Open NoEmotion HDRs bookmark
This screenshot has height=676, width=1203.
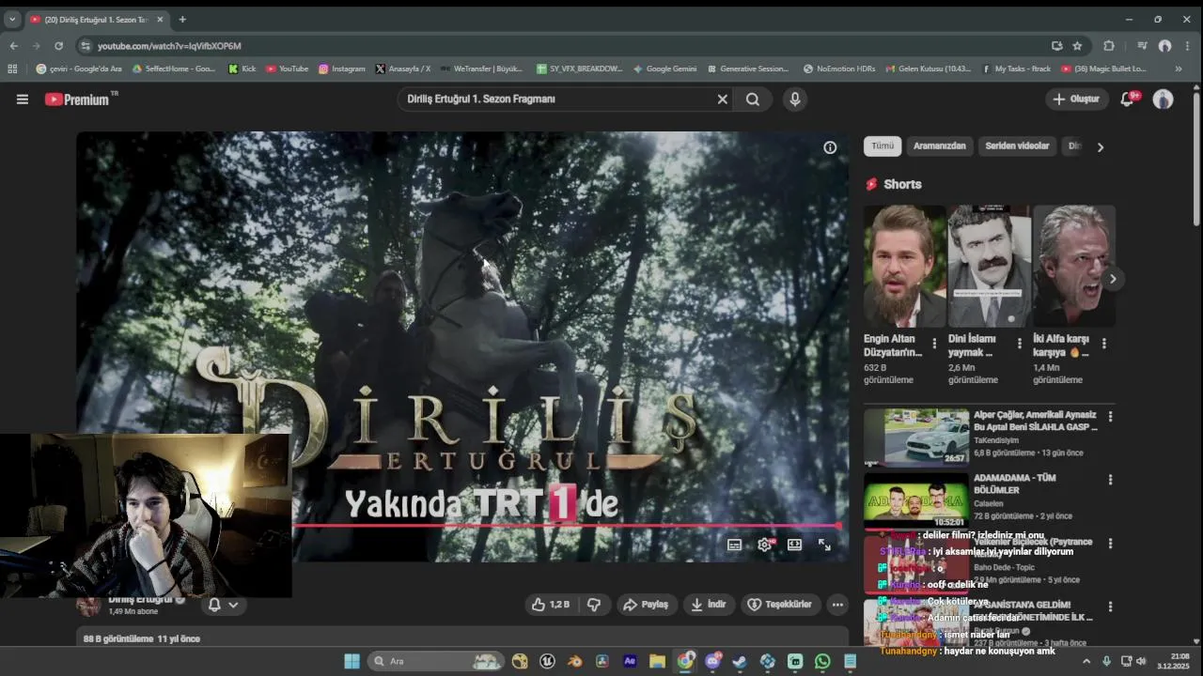[x=839, y=69]
